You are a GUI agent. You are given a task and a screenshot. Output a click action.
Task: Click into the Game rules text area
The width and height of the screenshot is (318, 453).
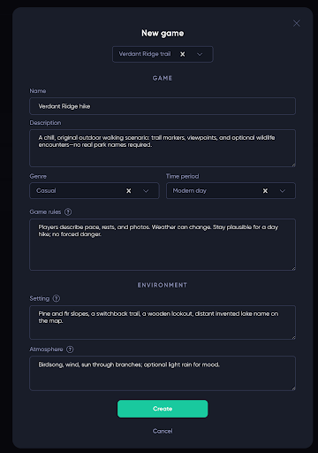coord(163,244)
